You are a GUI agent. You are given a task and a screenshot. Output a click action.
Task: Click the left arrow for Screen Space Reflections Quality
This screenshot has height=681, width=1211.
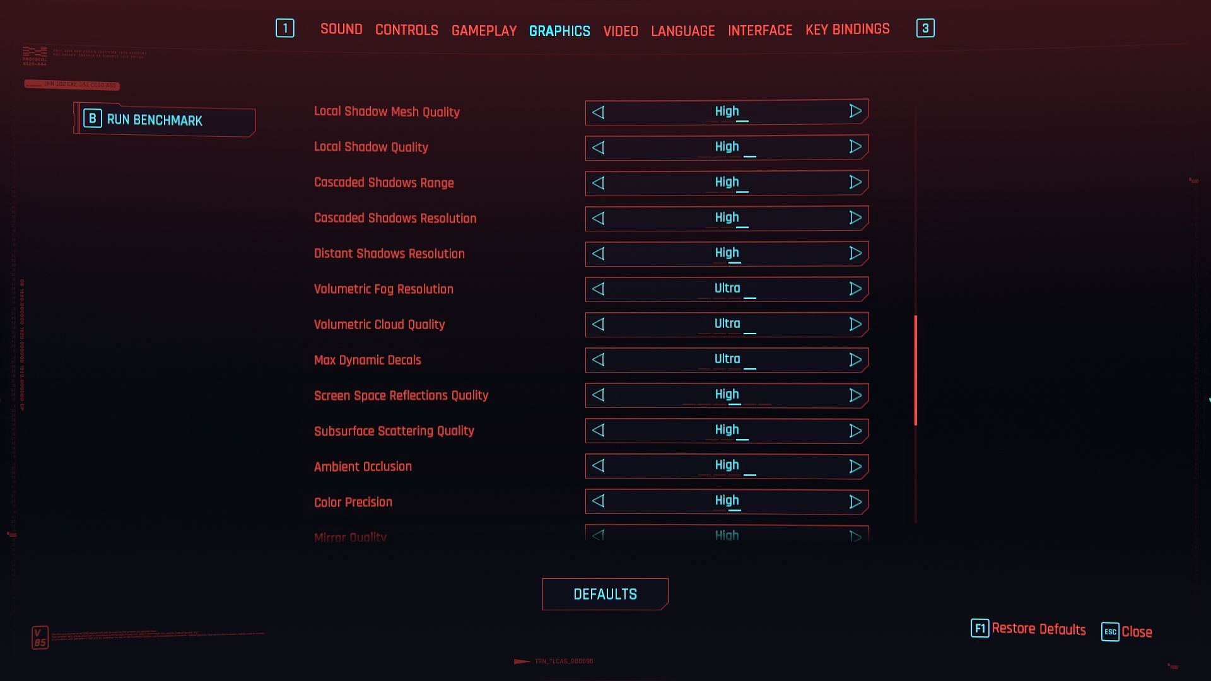coord(599,395)
